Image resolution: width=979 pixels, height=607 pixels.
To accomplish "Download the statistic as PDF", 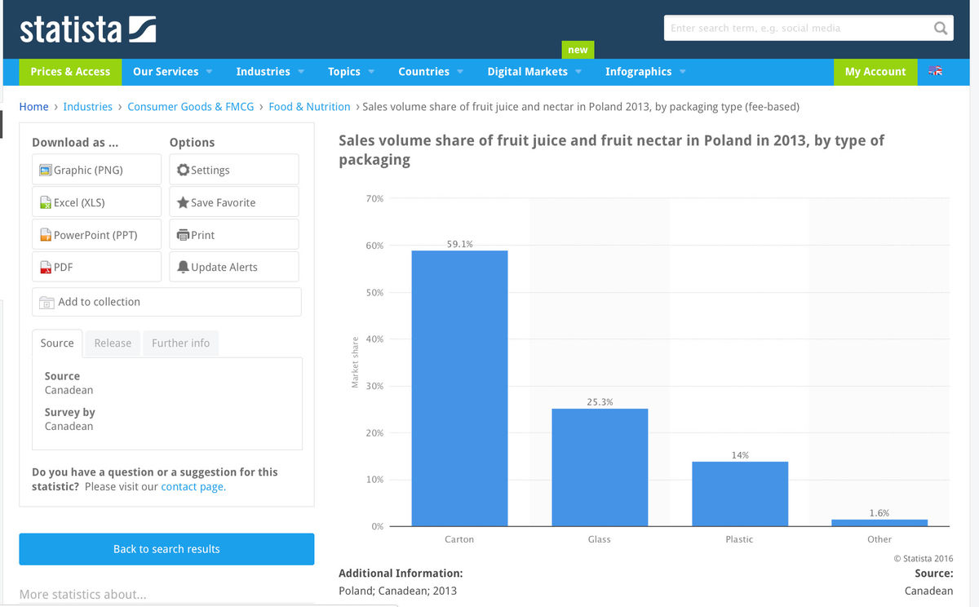I will click(96, 267).
